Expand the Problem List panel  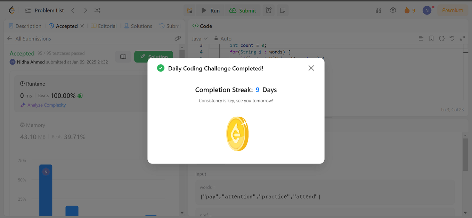click(x=28, y=10)
